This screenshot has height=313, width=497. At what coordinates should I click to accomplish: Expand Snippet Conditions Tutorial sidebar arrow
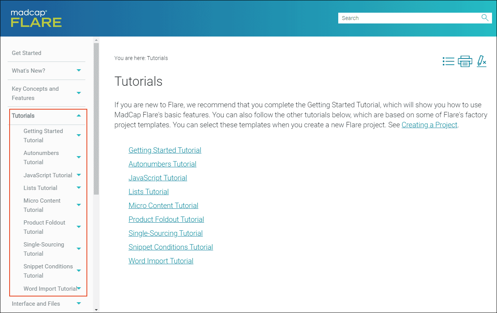click(79, 271)
